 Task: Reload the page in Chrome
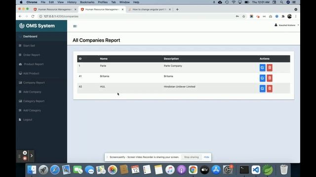pos(33,16)
